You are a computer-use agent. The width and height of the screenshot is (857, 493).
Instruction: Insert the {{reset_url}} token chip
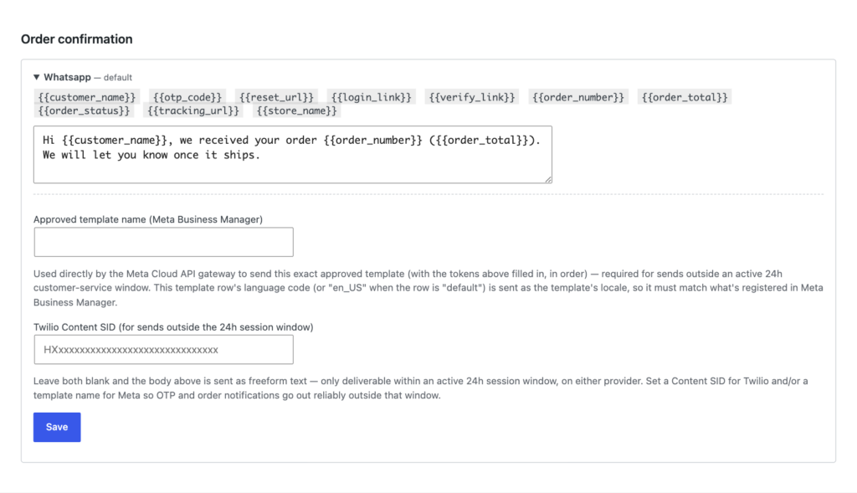[x=276, y=97]
